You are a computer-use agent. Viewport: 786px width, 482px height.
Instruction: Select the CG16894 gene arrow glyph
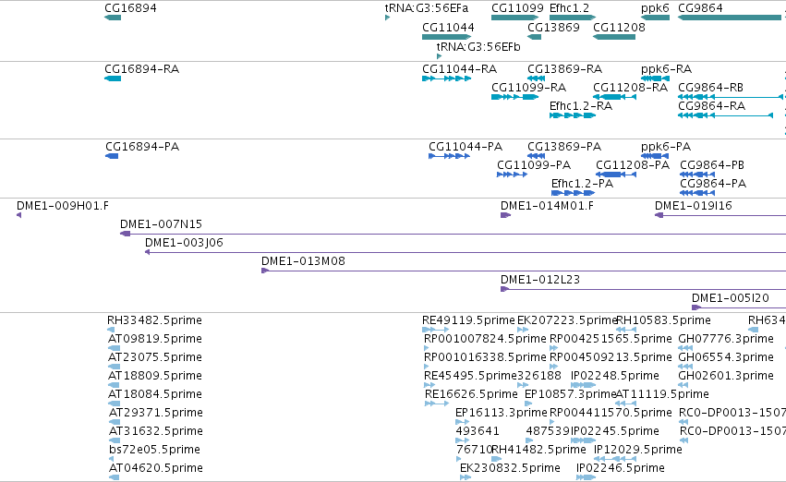(x=113, y=18)
